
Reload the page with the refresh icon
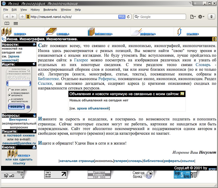[128, 17]
